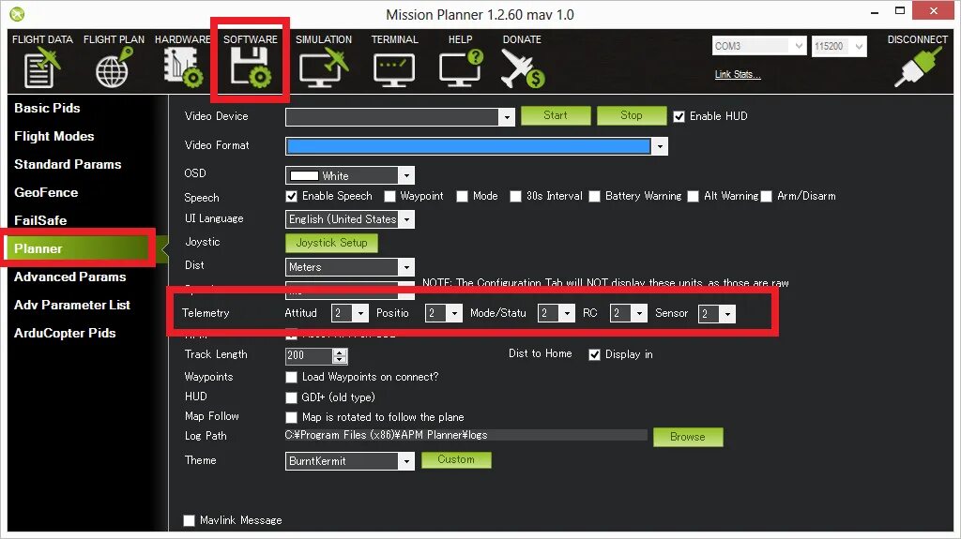Image resolution: width=961 pixels, height=539 pixels.
Task: Enable Map is rotated to follow plane
Action: click(x=291, y=418)
